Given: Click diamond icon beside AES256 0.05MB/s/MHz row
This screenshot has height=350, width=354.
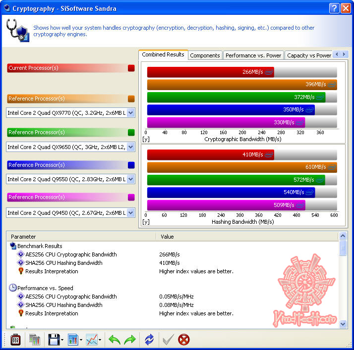Looking at the screenshot, I should coord(20,296).
